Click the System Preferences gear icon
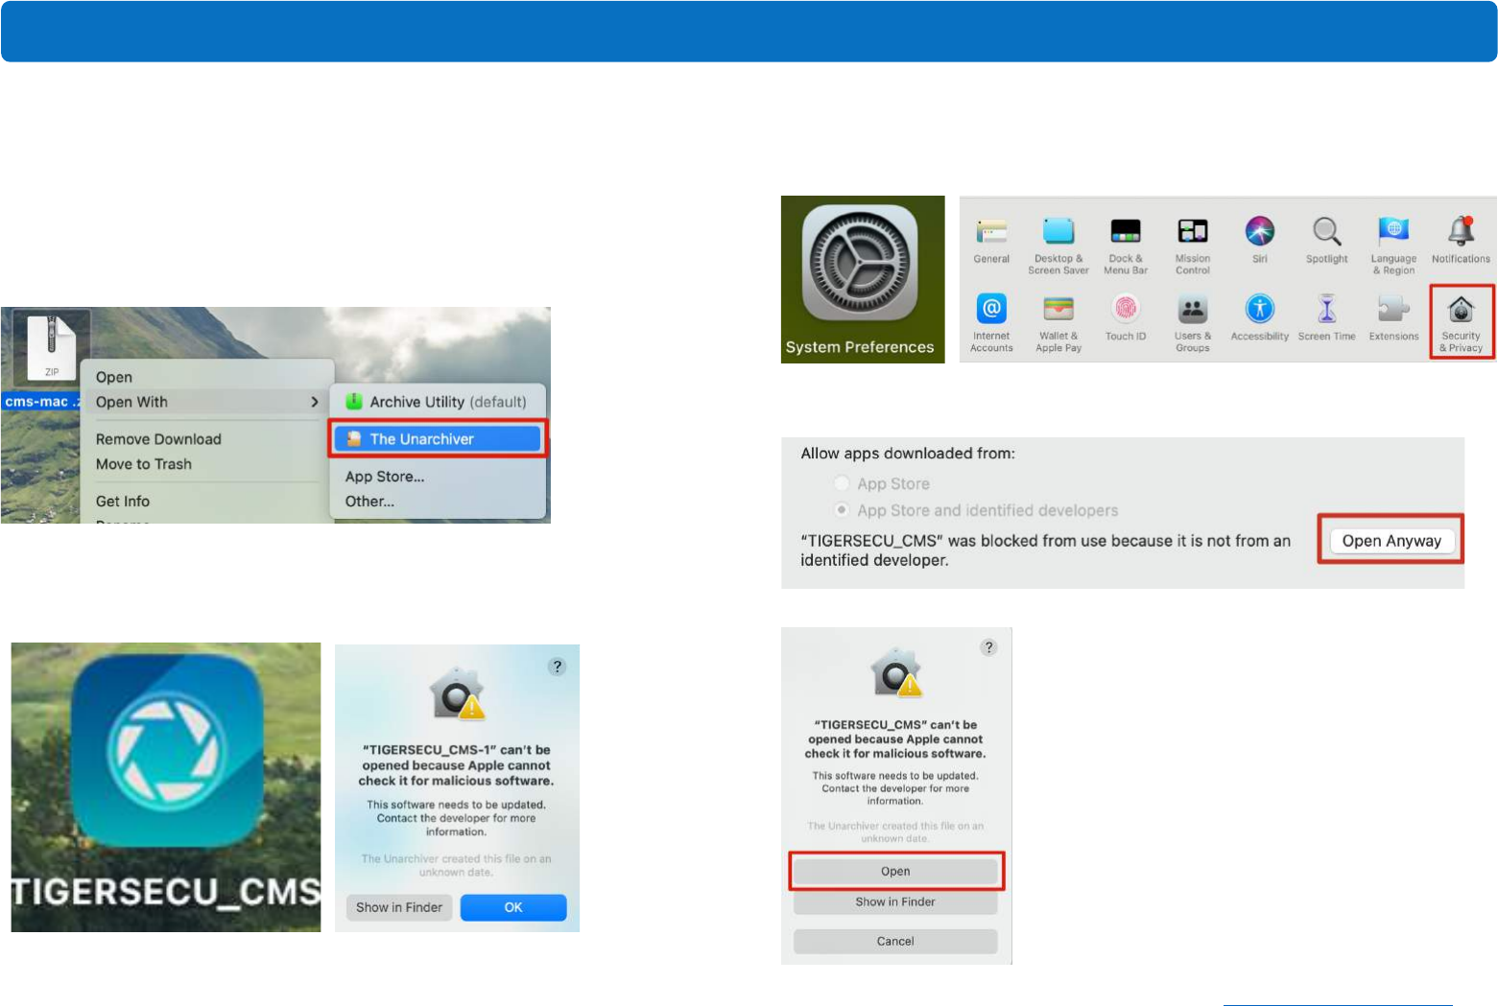The width and height of the screenshot is (1498, 1006). click(x=862, y=264)
